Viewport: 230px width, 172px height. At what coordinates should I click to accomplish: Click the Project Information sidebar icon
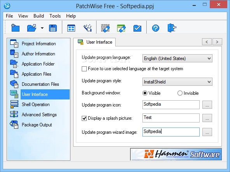(x=14, y=44)
